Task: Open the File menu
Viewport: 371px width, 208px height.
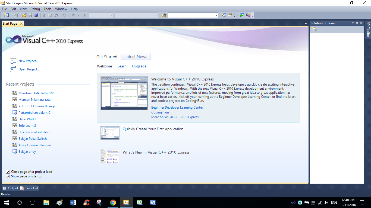Action: pos(4,9)
